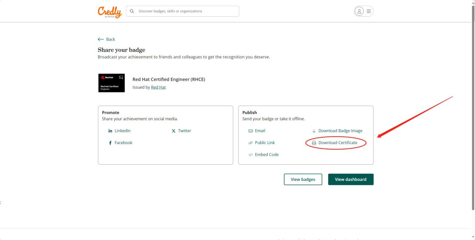Click the Email envelope icon
The width and height of the screenshot is (475, 240).
coord(250,131)
